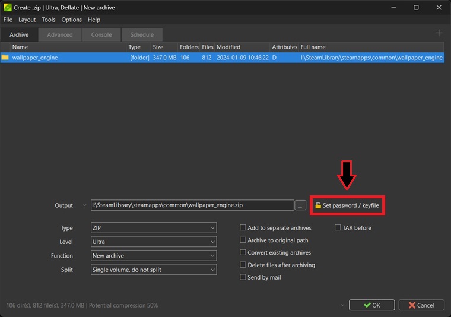Sort by the Folders column header
The height and width of the screenshot is (317, 451).
point(189,47)
